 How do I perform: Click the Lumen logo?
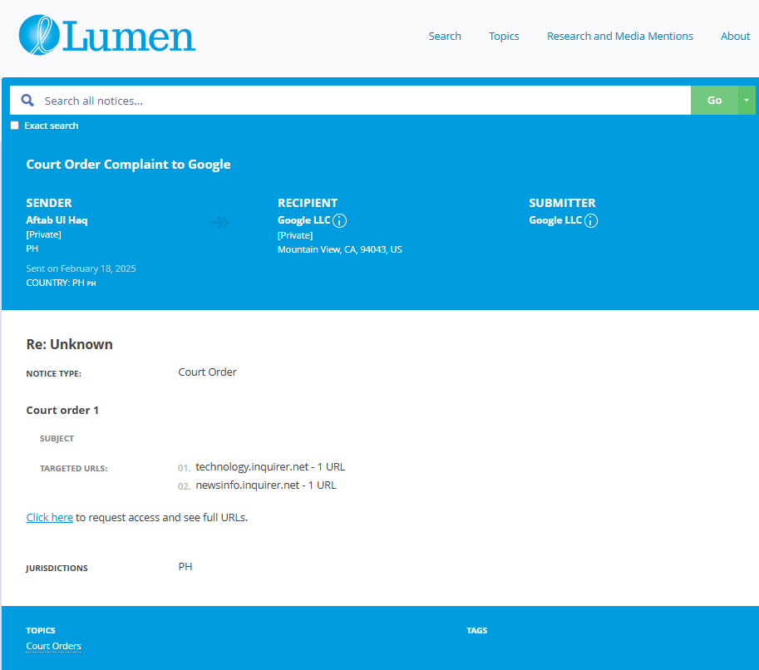click(x=107, y=35)
